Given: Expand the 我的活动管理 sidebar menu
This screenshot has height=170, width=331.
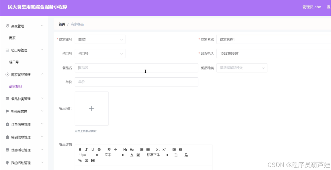Looking at the screenshot, I should click(x=24, y=163).
